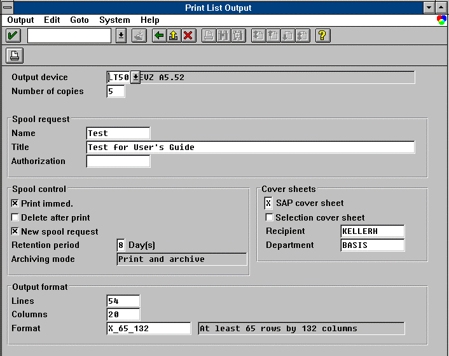Click the green checkmark Enter icon
The width and height of the screenshot is (449, 356).
pyautogui.click(x=13, y=36)
